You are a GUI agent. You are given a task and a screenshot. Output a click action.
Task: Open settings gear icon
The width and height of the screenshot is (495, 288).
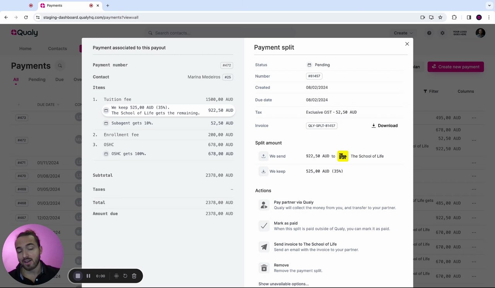(442, 33)
